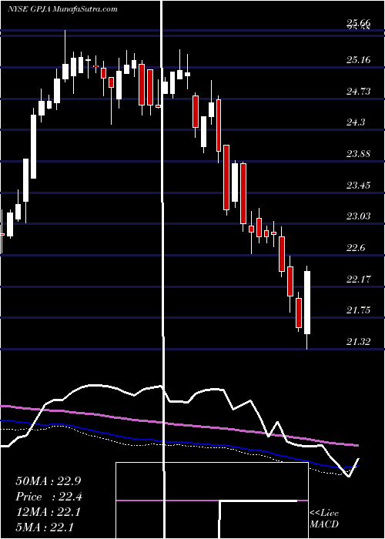Click the 25.16 price axis label
This screenshot has height=539, width=385.
tap(358, 60)
